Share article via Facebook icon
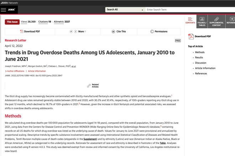Image resolution: width=235 pixels, height=156 pixels. (76, 32)
